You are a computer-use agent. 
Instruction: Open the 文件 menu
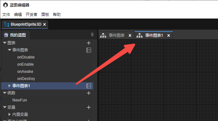point(6,15)
